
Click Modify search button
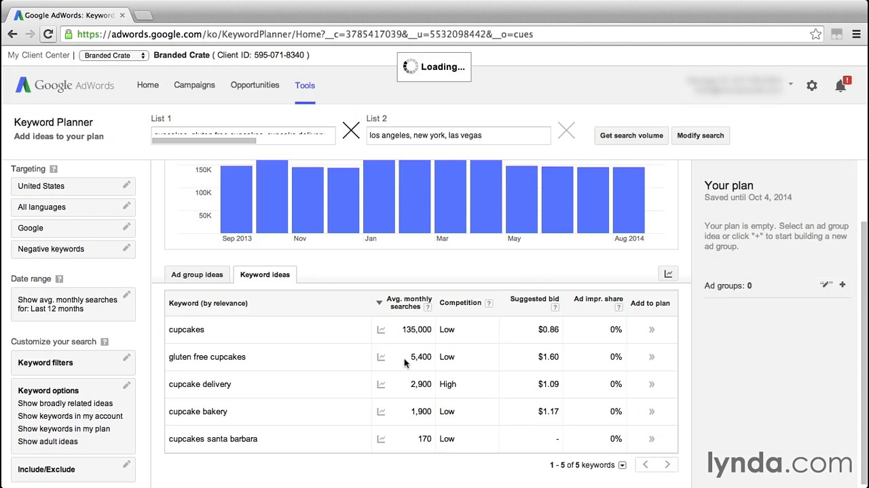700,136
